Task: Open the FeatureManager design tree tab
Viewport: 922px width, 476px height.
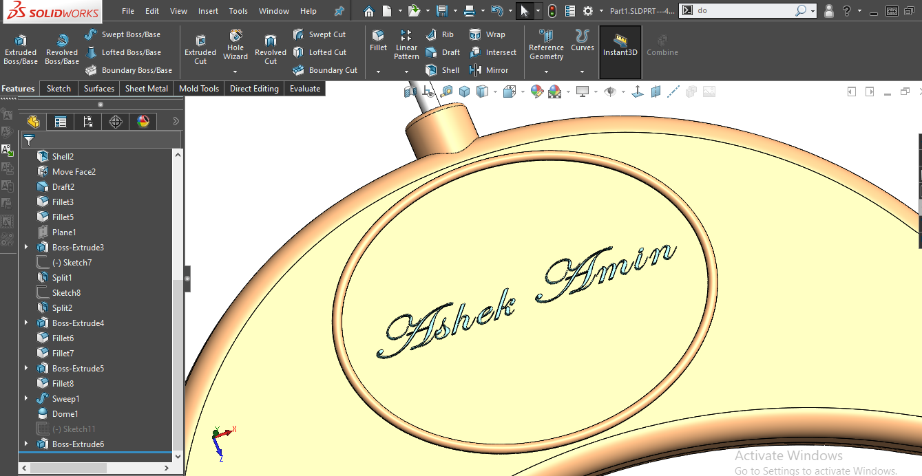Action: (x=33, y=122)
